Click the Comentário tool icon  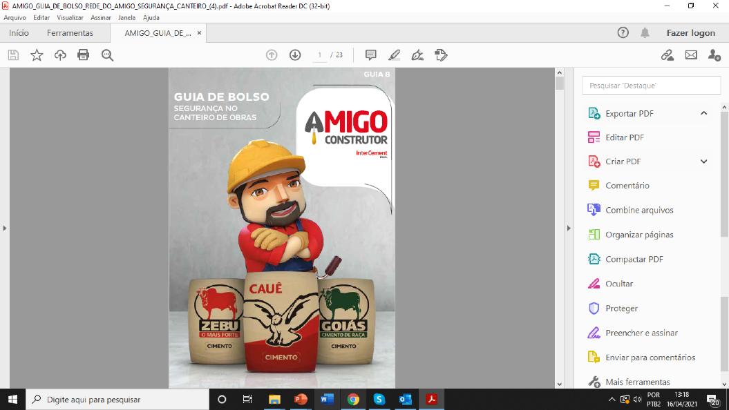click(x=594, y=185)
